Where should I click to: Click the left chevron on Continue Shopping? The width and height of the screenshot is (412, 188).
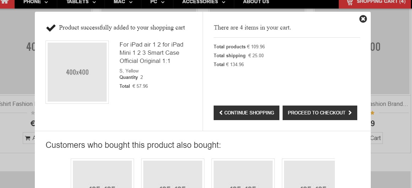click(x=221, y=113)
